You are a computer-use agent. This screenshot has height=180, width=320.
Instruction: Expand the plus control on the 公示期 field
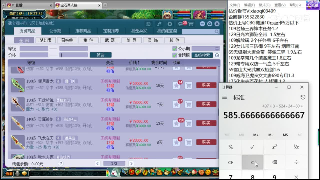[x=217, y=48]
